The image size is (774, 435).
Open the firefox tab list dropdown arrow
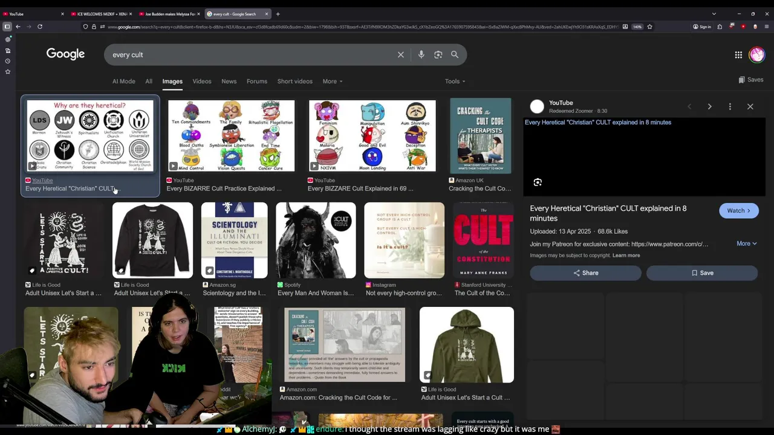point(714,14)
